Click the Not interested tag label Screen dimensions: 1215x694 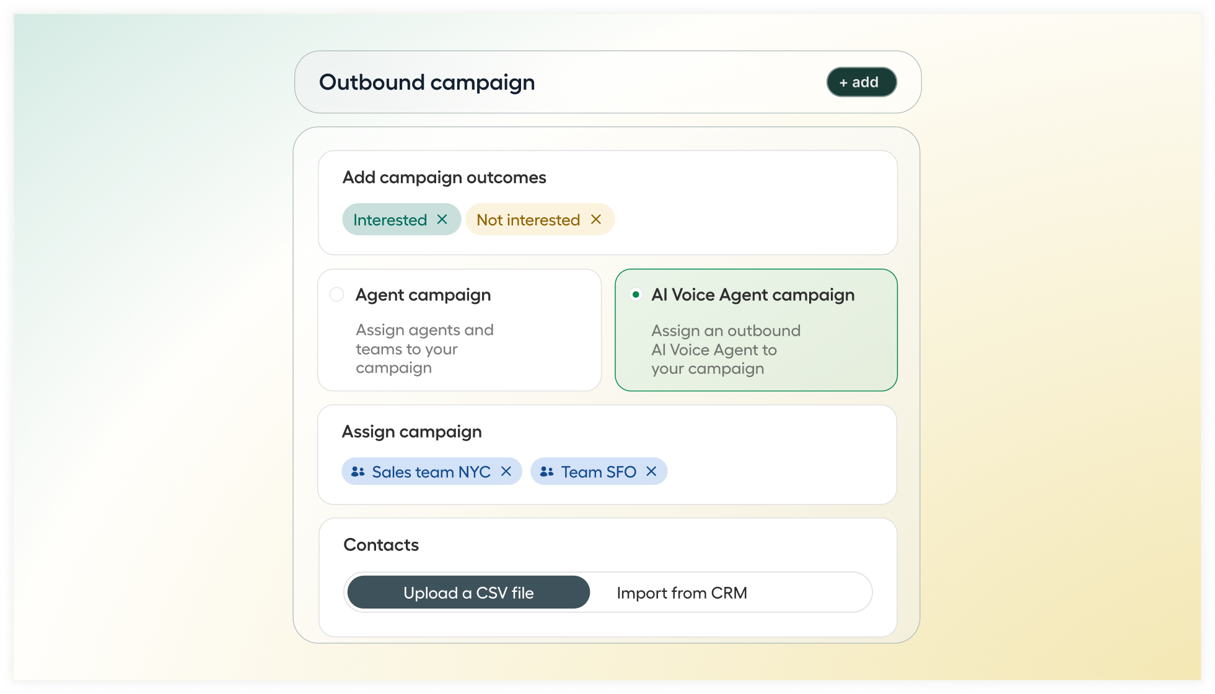528,220
